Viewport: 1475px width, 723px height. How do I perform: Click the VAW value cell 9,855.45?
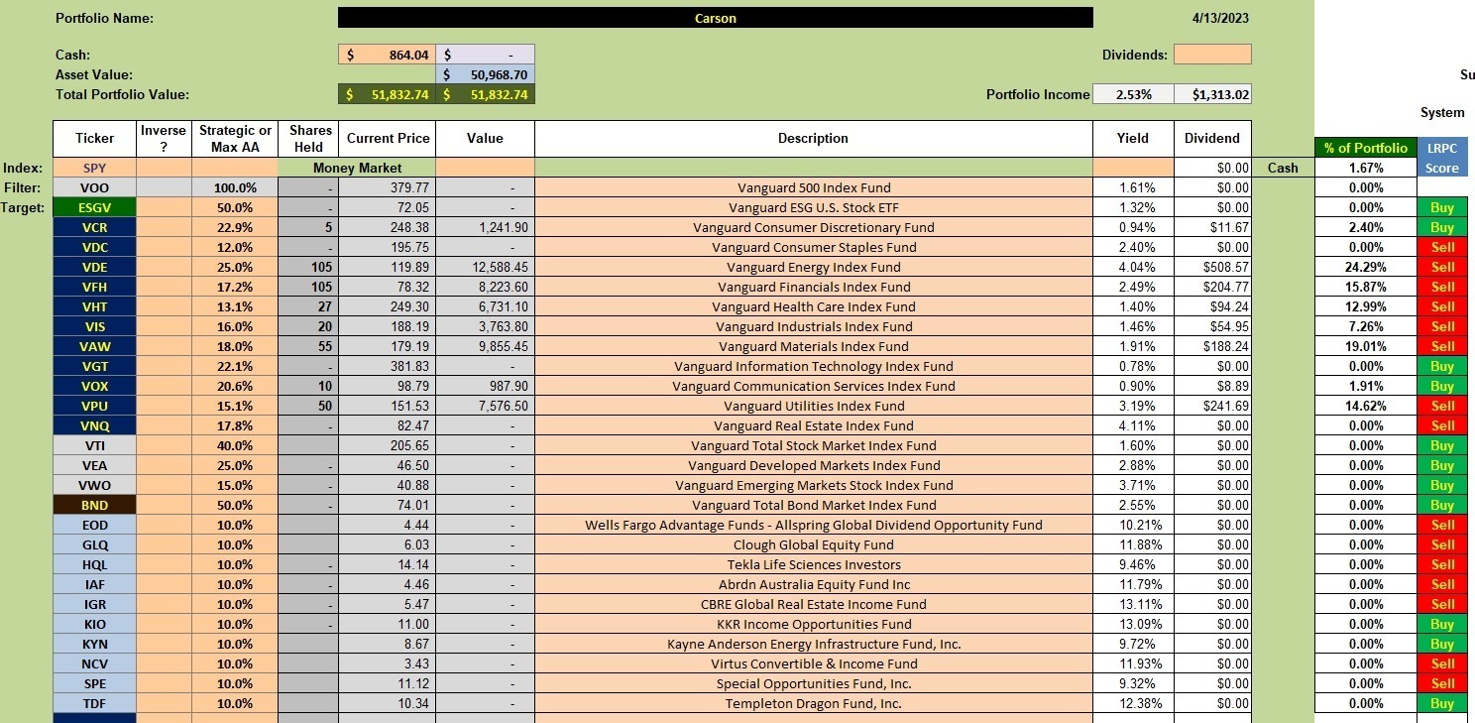[x=485, y=346]
